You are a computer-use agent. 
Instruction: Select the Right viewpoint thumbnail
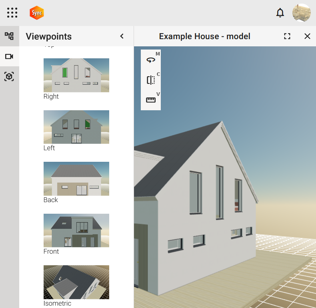76,75
